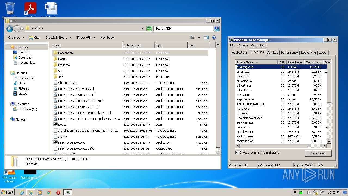Sort files by Date modified column
The height and width of the screenshot is (196, 348).
point(138,45)
